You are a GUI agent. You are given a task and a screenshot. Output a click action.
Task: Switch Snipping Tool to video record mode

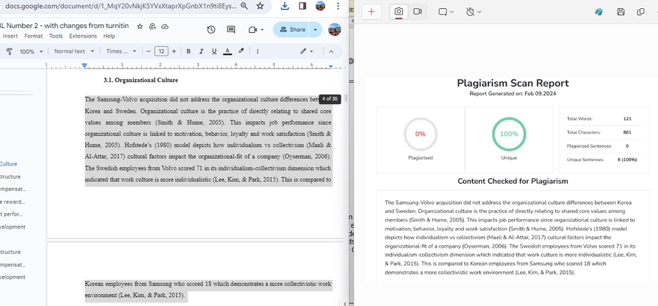click(x=417, y=12)
